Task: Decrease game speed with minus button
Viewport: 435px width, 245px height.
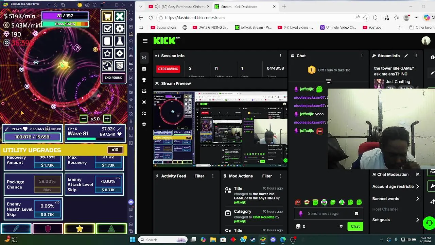Action: 84,119
